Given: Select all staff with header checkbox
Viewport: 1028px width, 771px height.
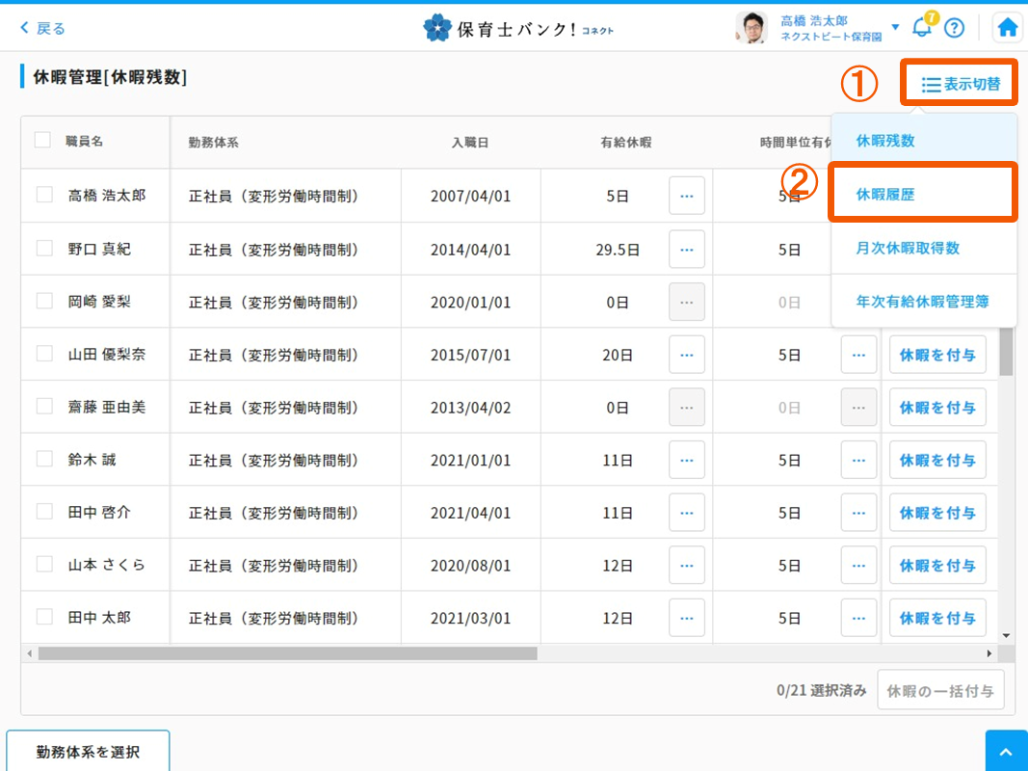Looking at the screenshot, I should tap(42, 140).
